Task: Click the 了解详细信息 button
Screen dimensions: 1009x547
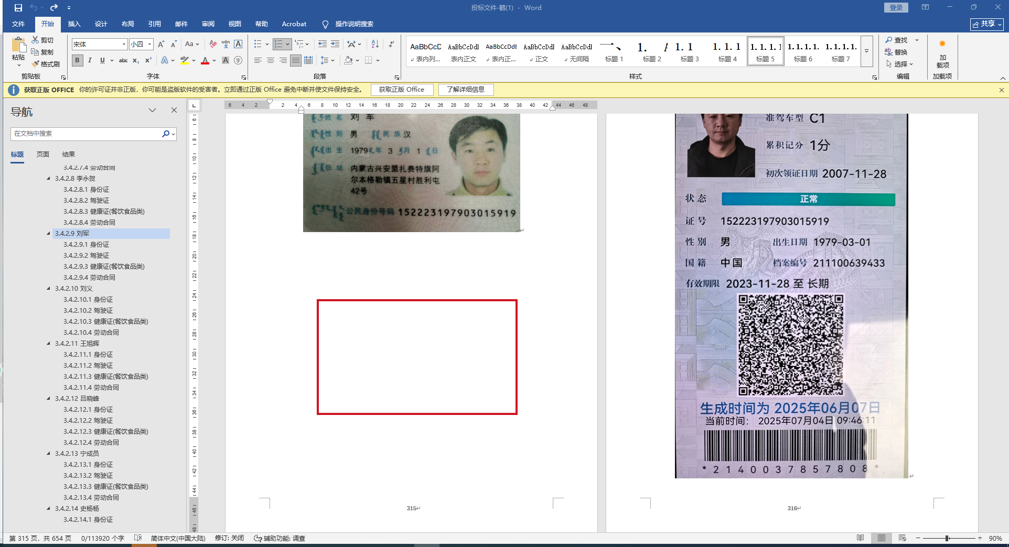Action: [466, 90]
